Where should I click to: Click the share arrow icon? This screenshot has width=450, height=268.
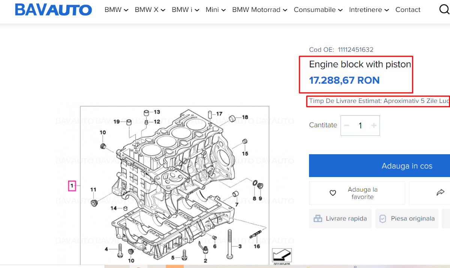440,192
